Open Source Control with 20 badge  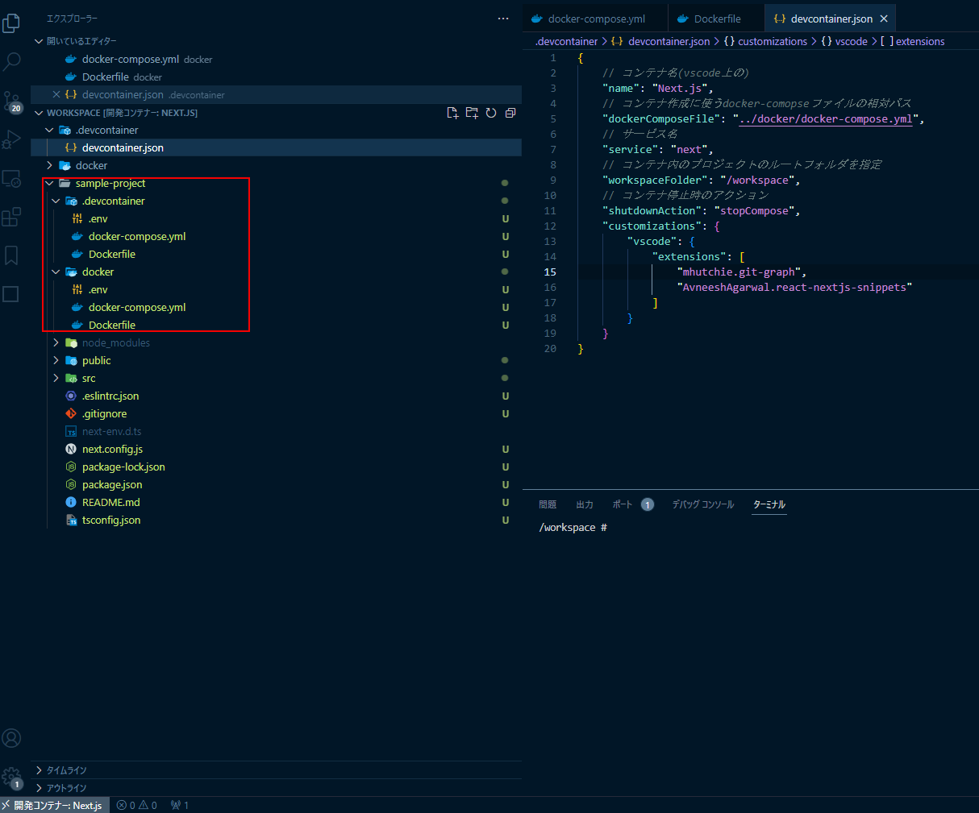pos(12,102)
